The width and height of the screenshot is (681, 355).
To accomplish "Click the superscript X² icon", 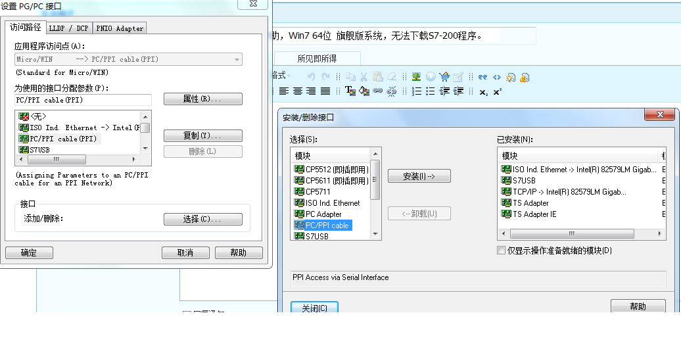I will click(x=497, y=92).
